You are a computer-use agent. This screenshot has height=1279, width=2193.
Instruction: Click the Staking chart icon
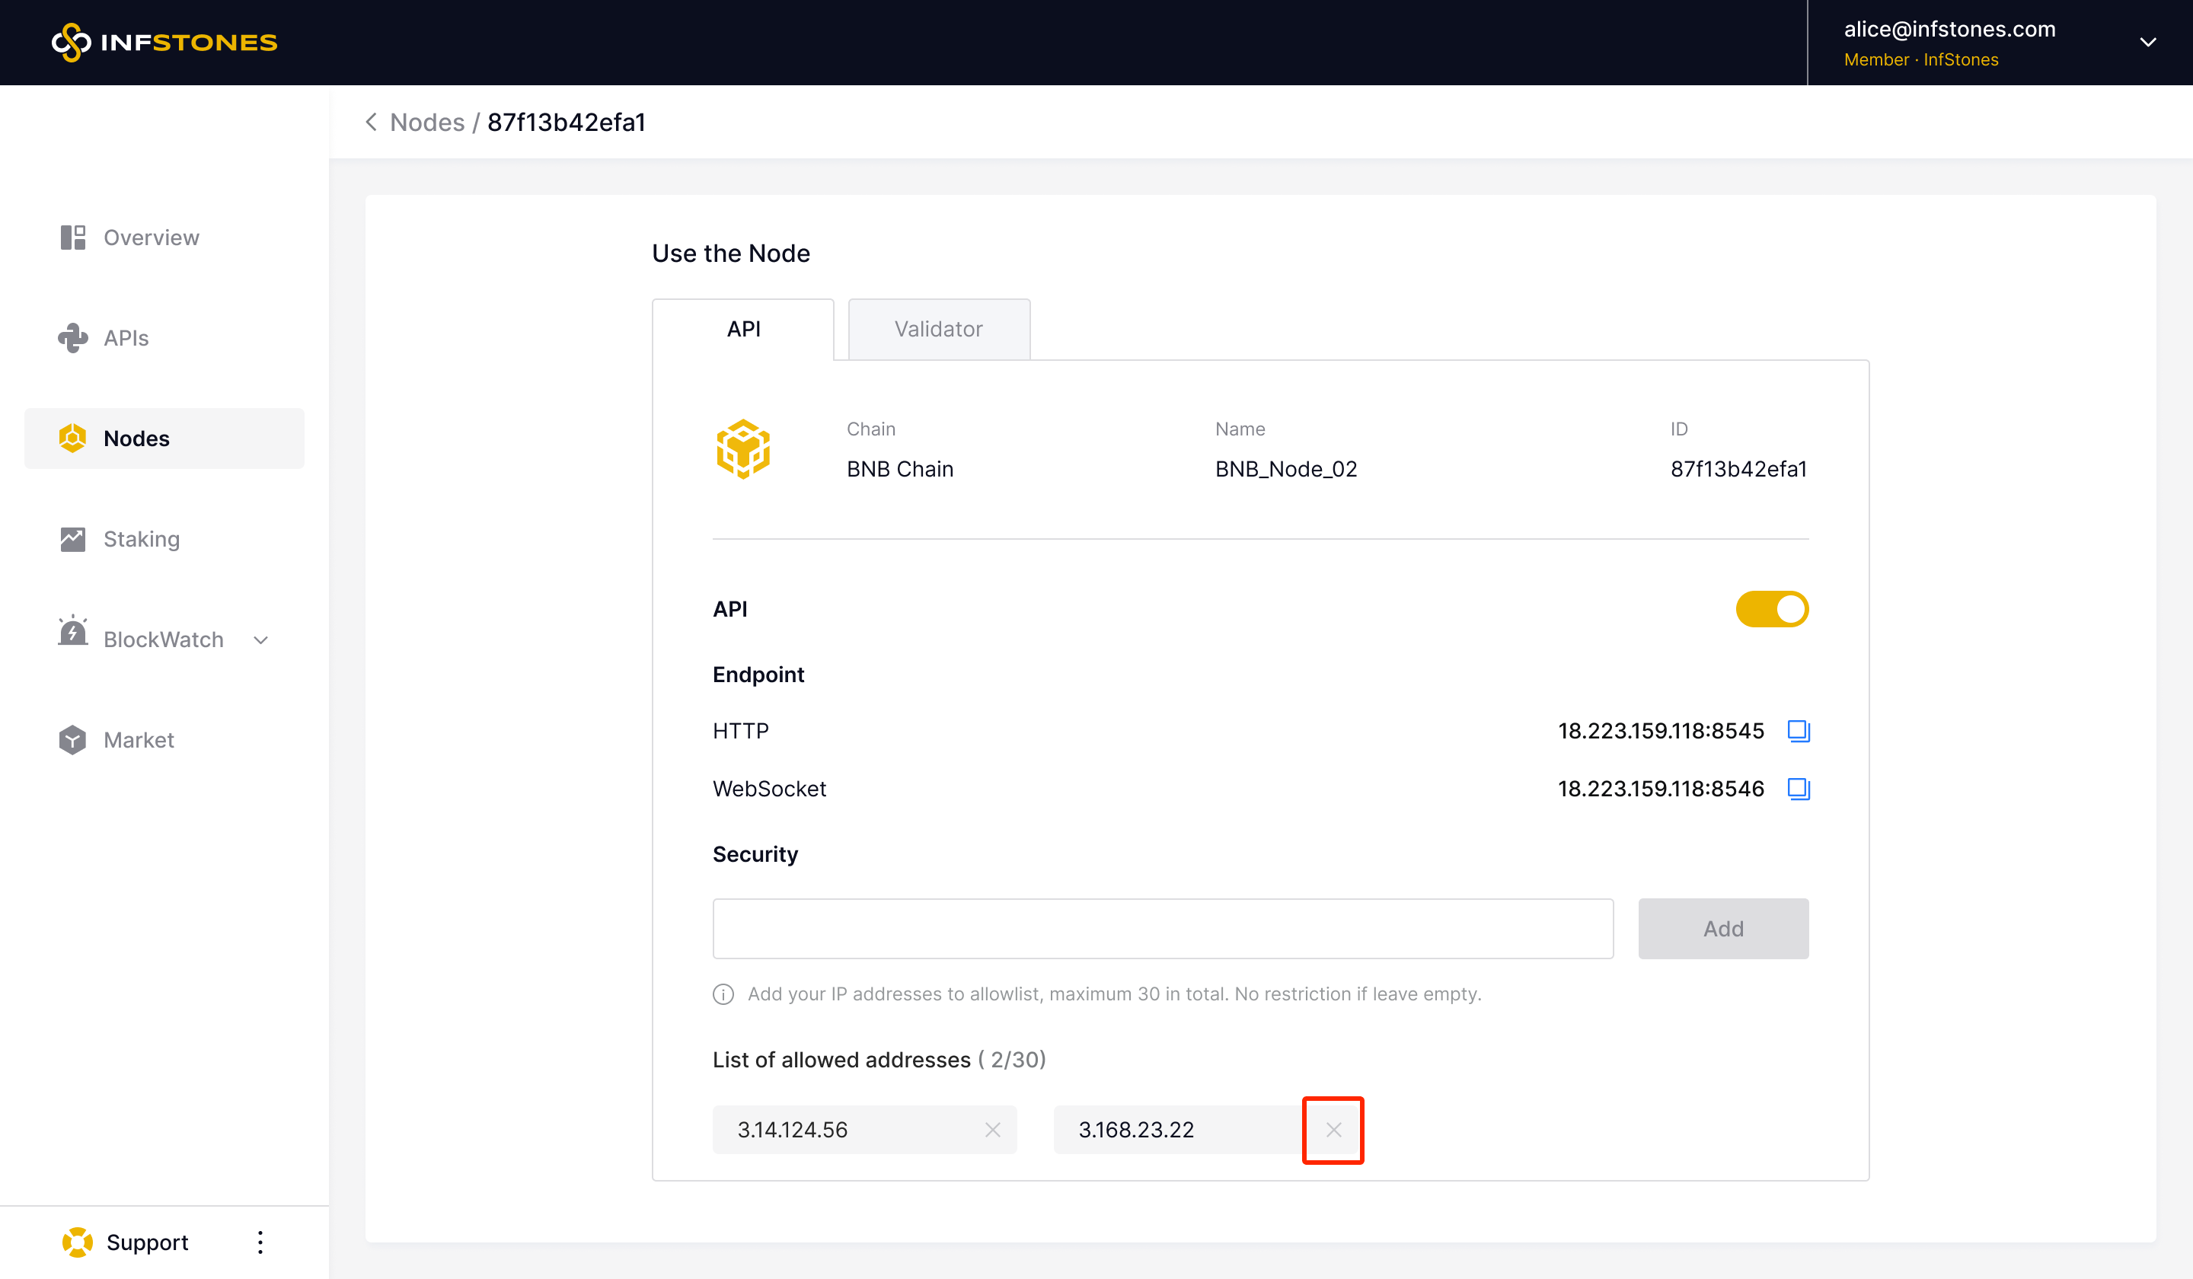(73, 540)
